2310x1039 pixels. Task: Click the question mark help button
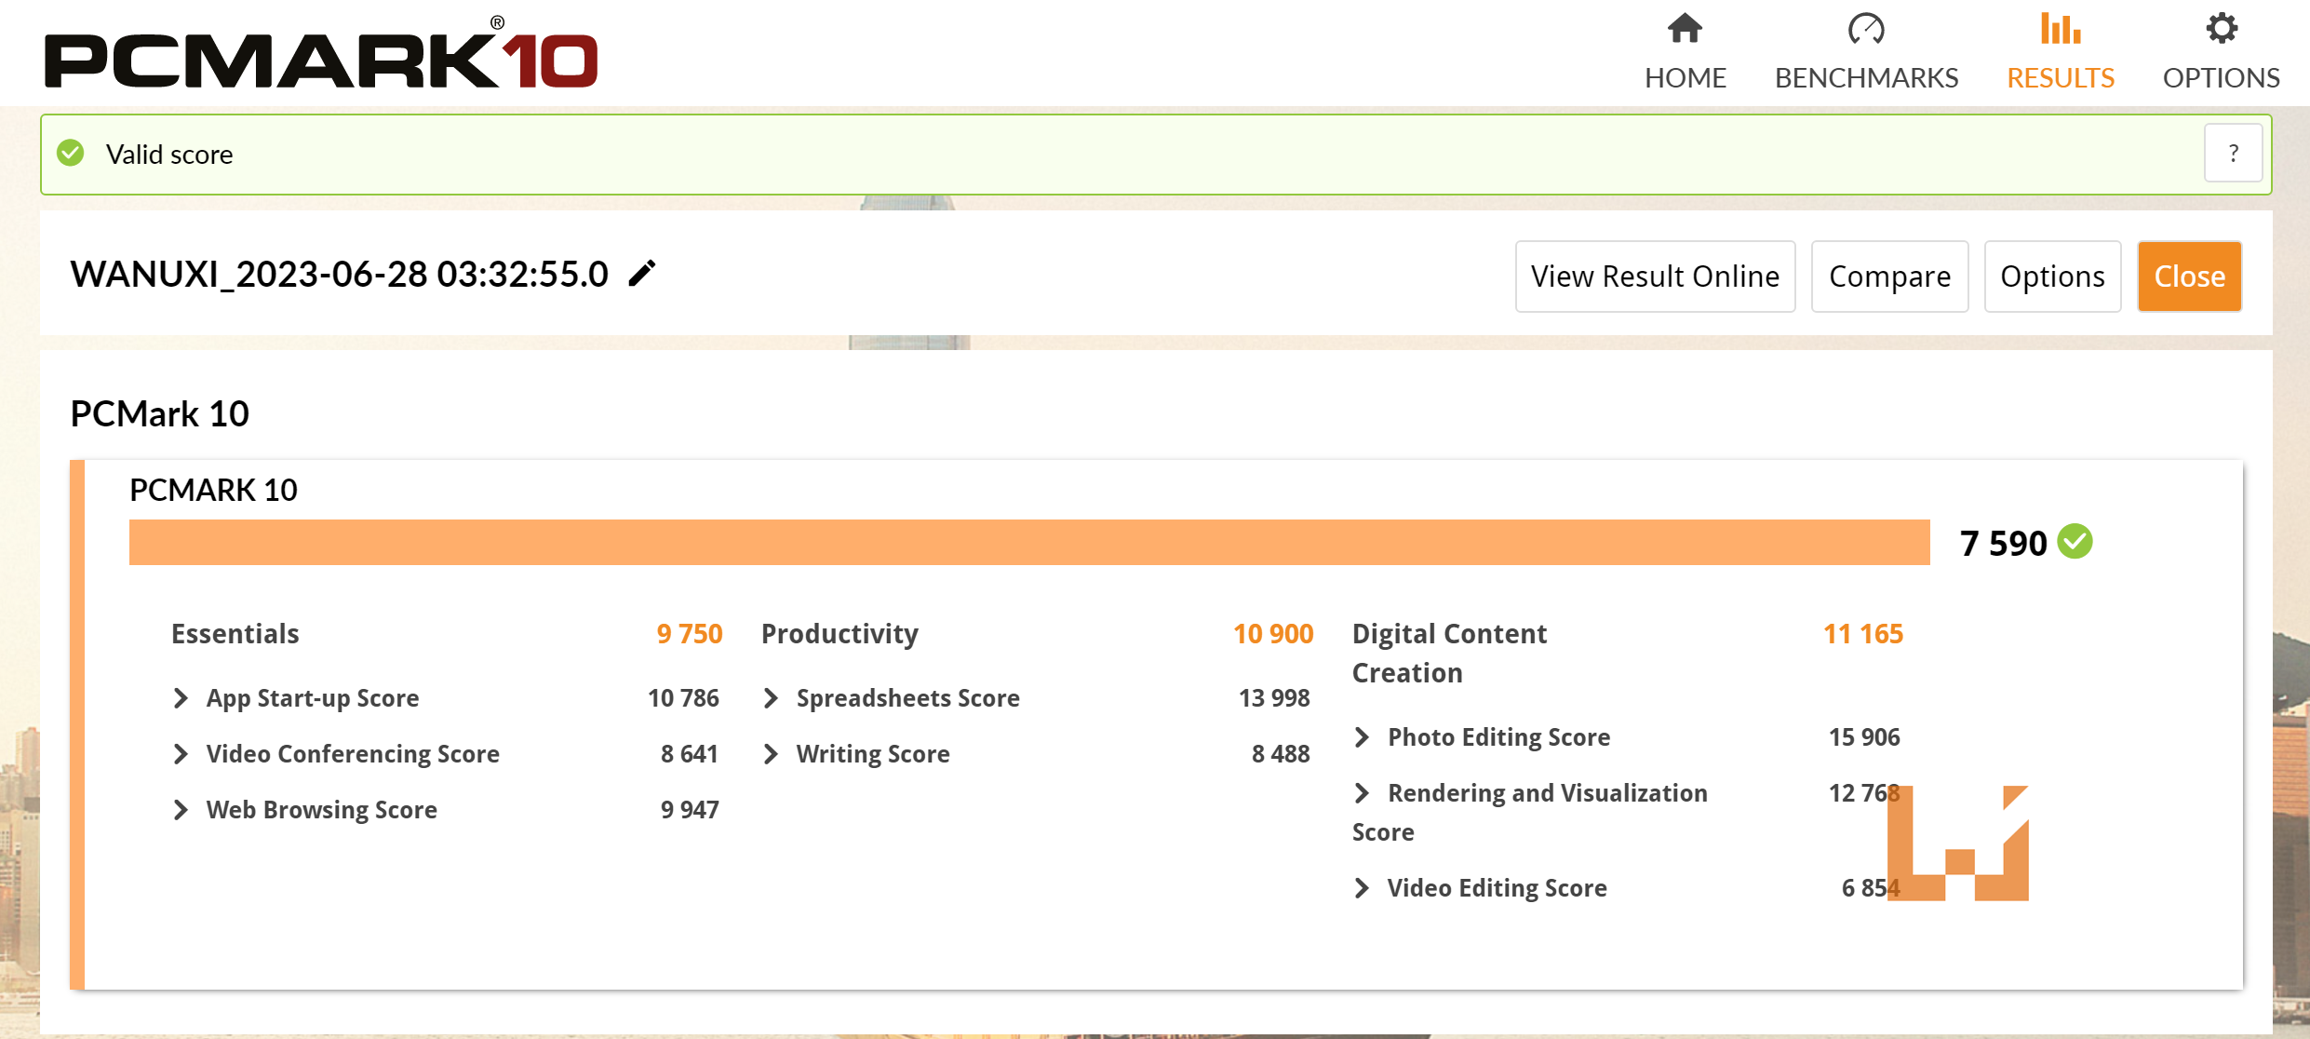pos(2233,154)
